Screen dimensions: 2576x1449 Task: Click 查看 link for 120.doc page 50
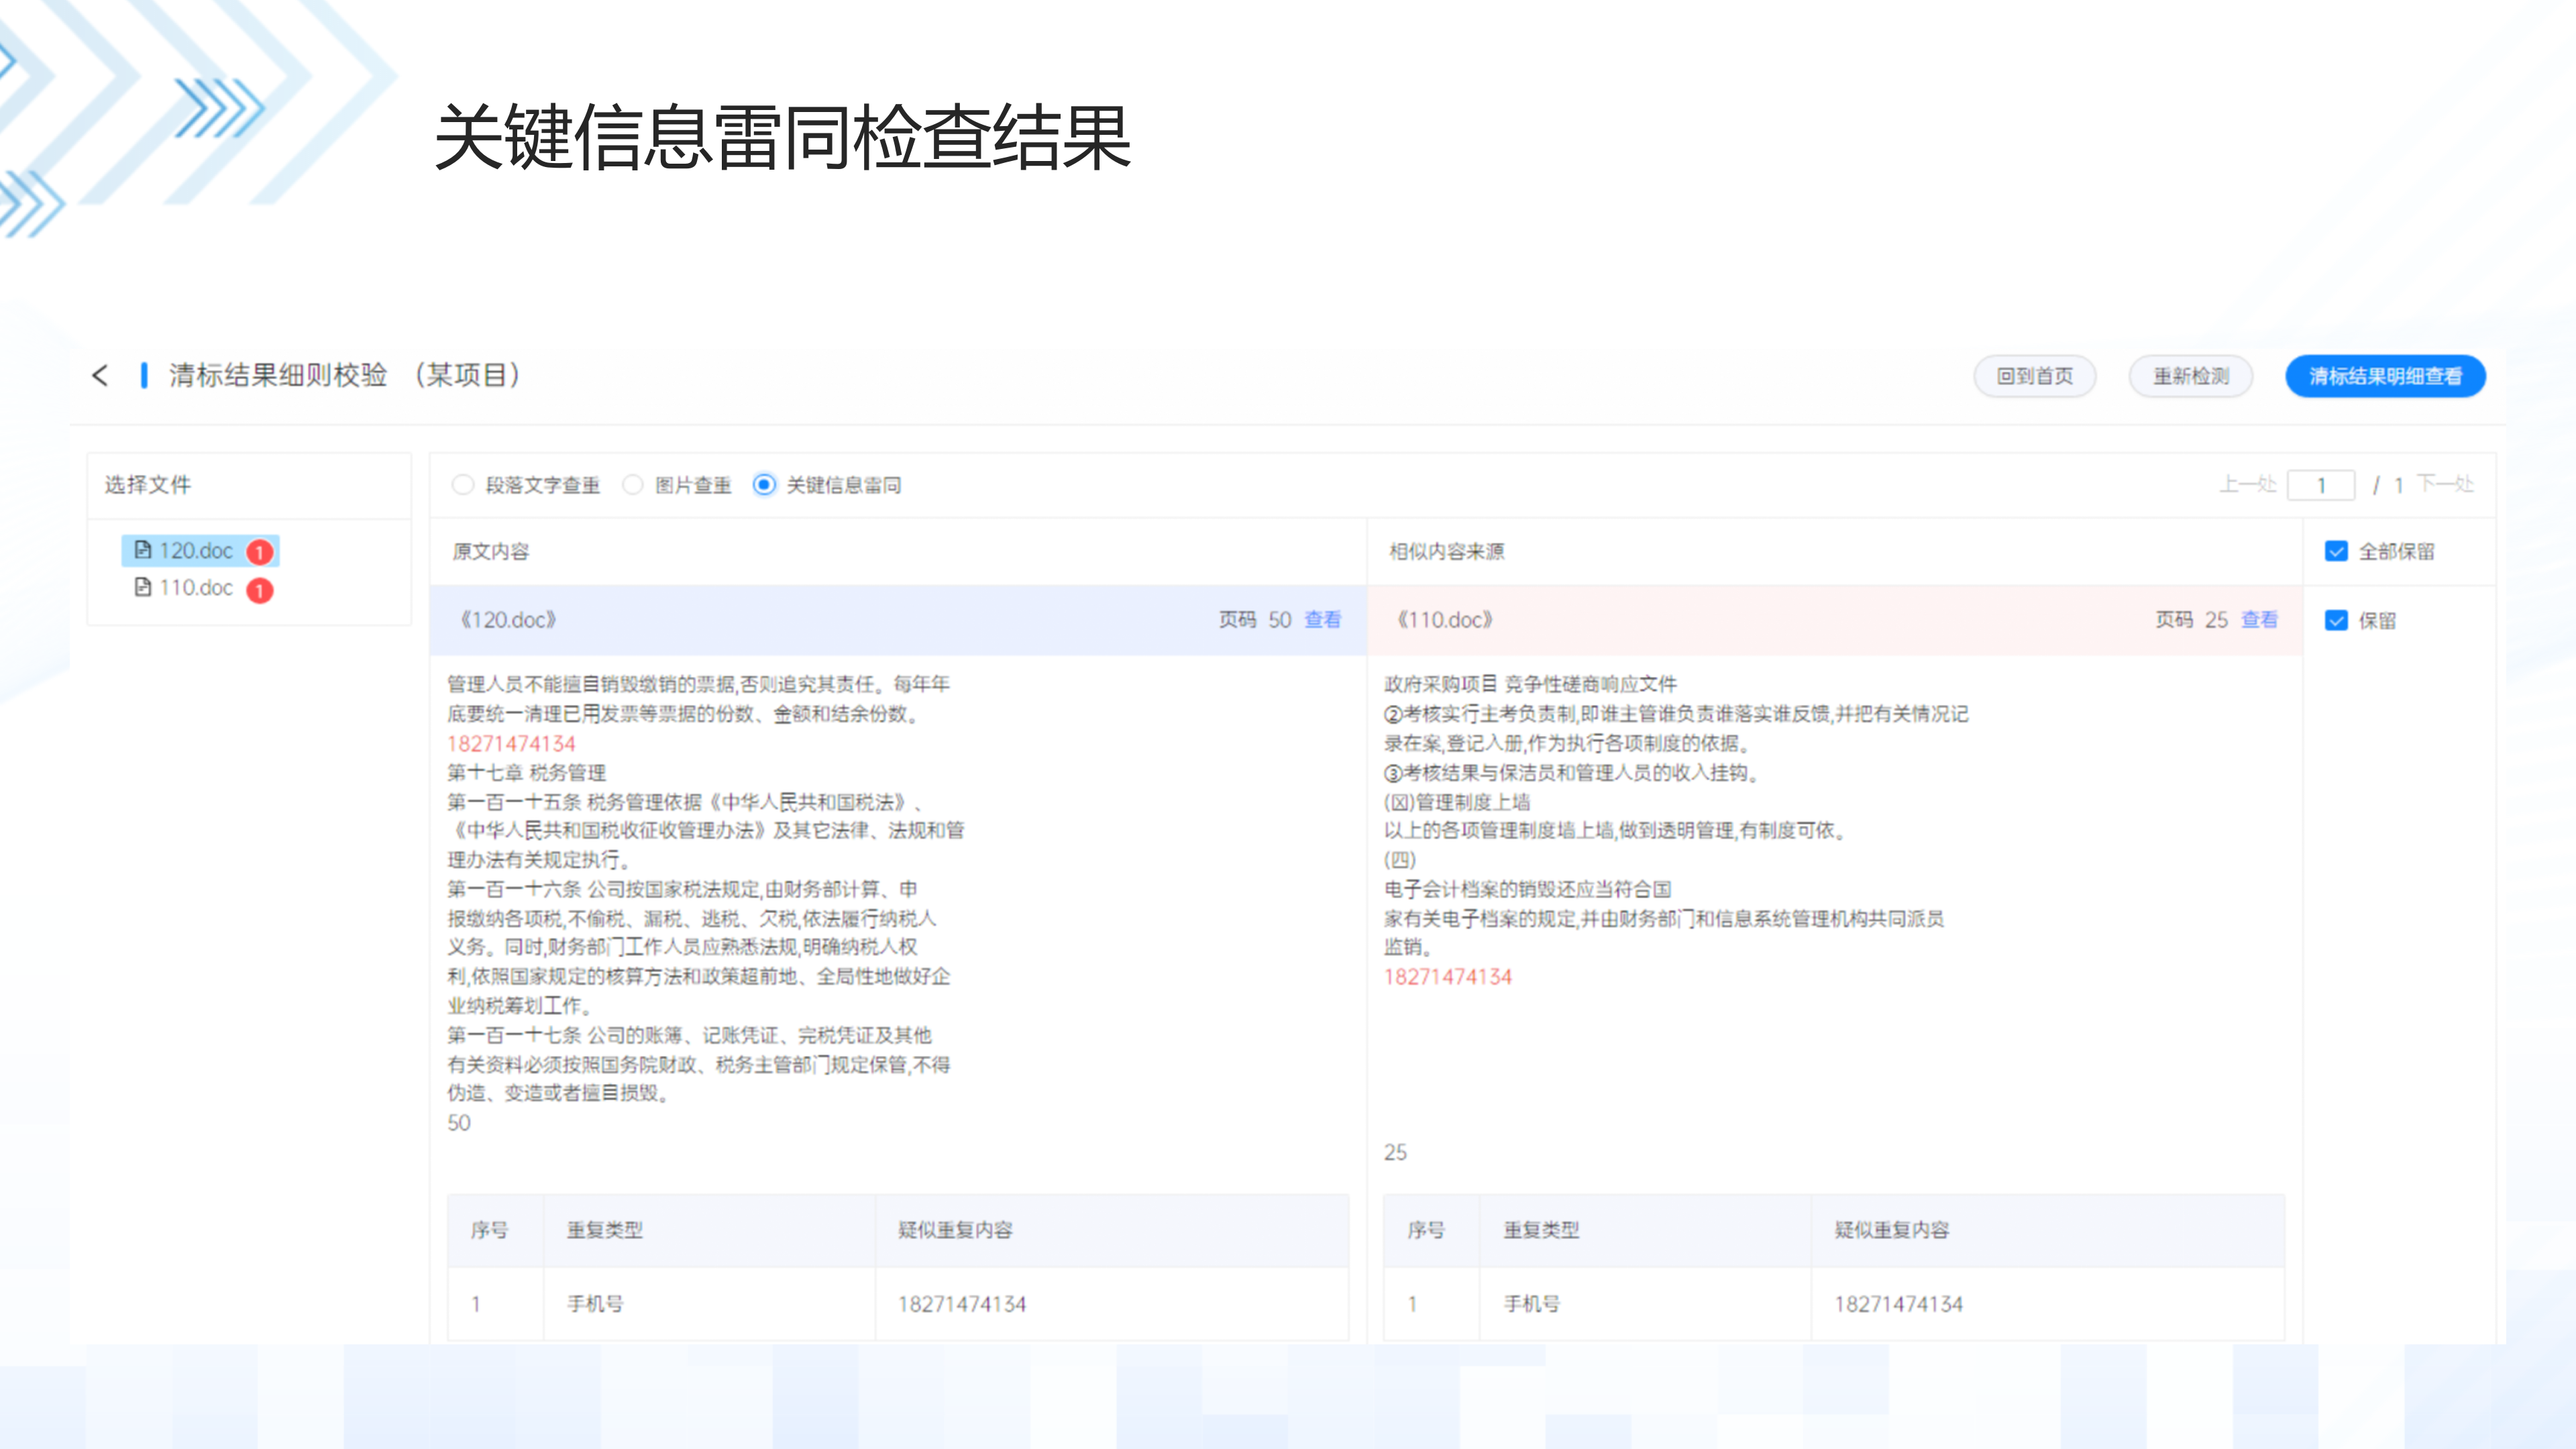(x=1323, y=620)
